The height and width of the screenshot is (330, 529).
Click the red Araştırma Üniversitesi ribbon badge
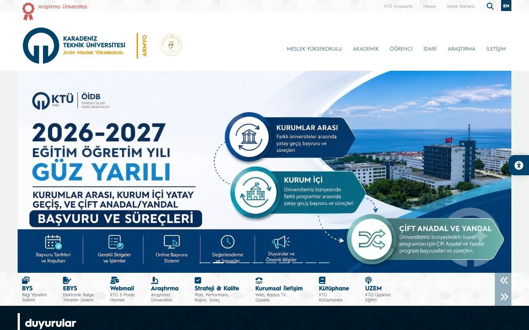click(x=28, y=11)
